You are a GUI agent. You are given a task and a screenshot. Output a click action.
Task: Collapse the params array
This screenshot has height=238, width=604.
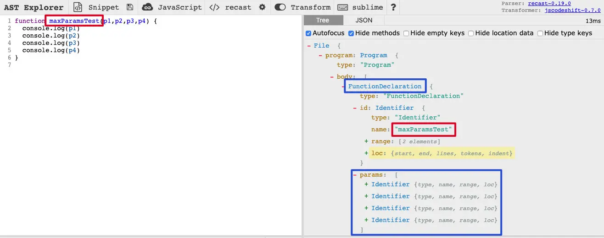point(355,175)
